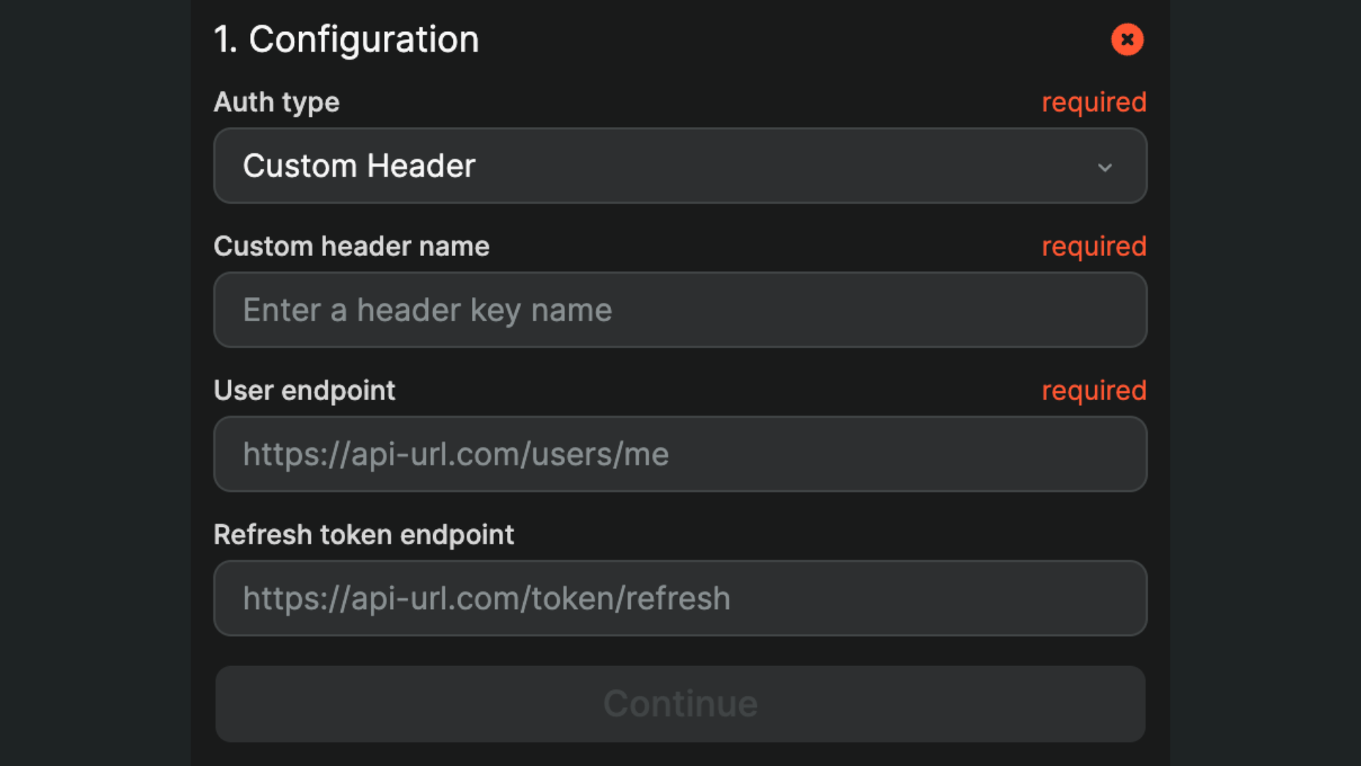1361x766 pixels.
Task: Click the Configuration step heading
Action: coord(346,39)
